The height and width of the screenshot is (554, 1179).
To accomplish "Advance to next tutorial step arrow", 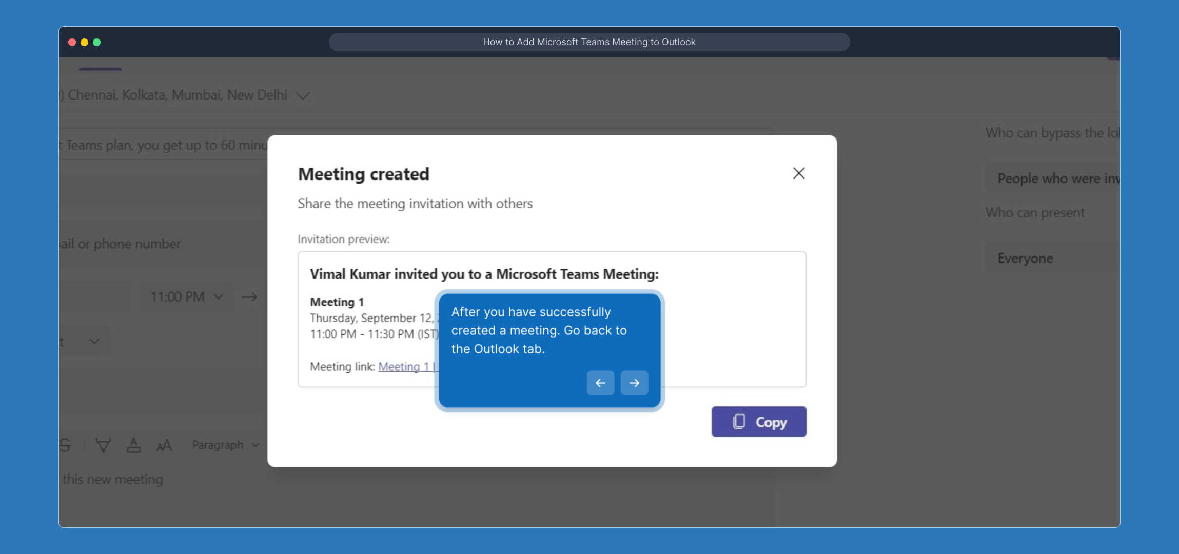I will pyautogui.click(x=634, y=383).
